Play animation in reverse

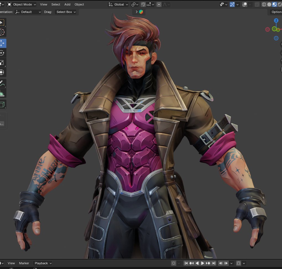(197, 263)
